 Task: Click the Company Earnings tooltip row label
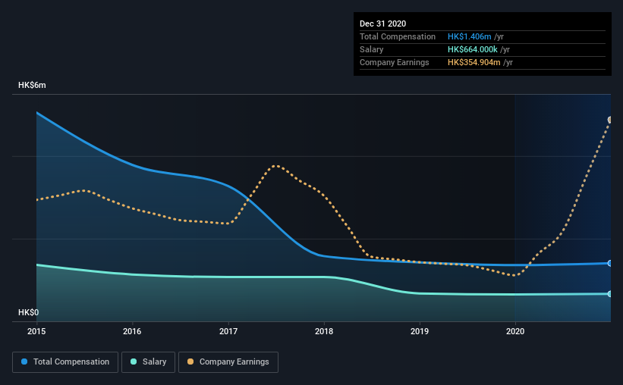pyautogui.click(x=395, y=62)
